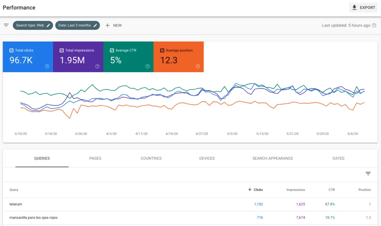The image size is (381, 226).
Task: Switch to the Dates tab
Action: click(x=339, y=158)
